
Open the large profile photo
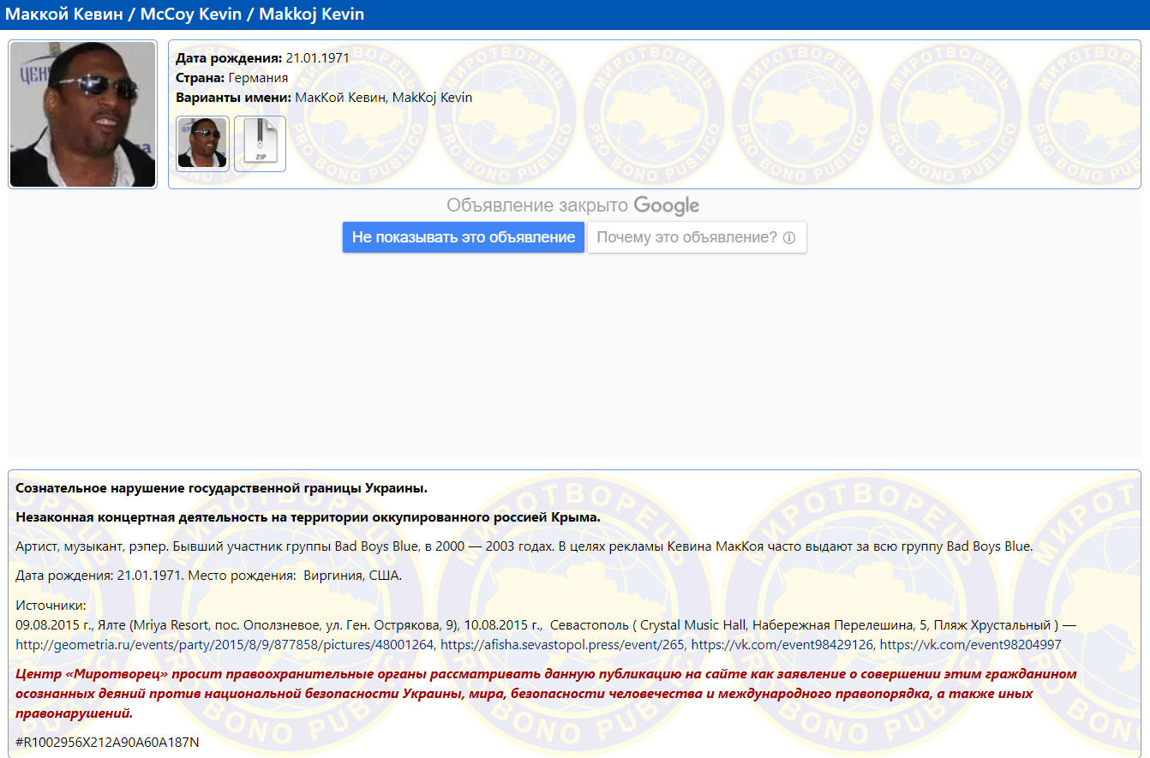point(82,114)
